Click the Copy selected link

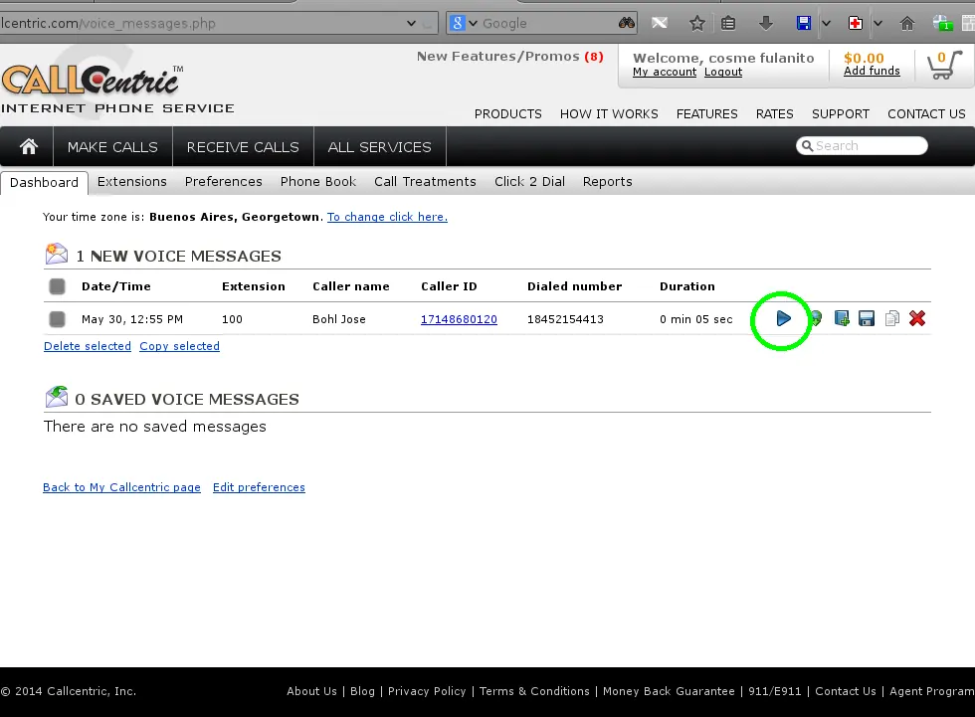(179, 346)
